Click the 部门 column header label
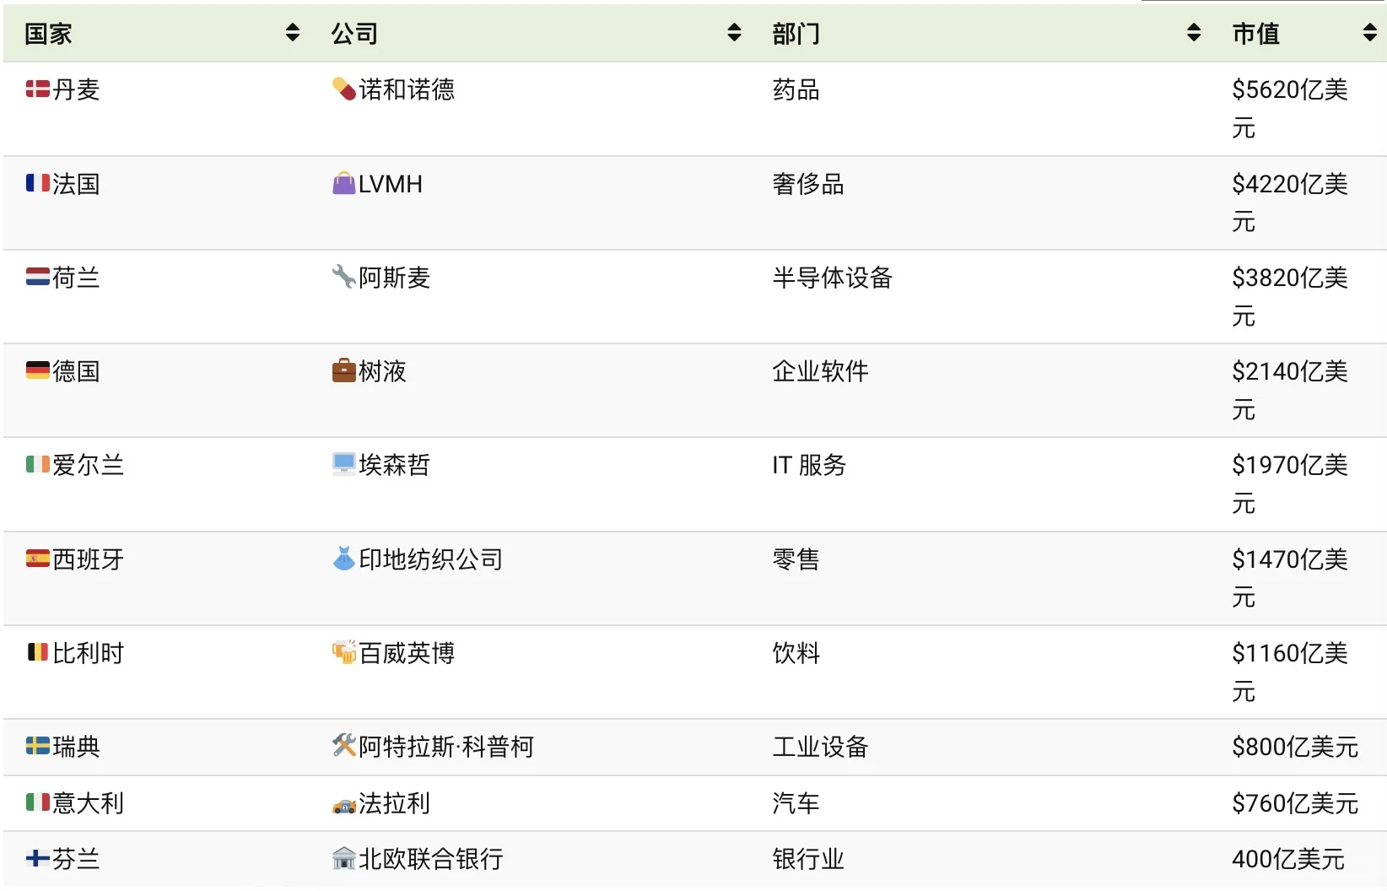The height and width of the screenshot is (891, 1387). [796, 34]
